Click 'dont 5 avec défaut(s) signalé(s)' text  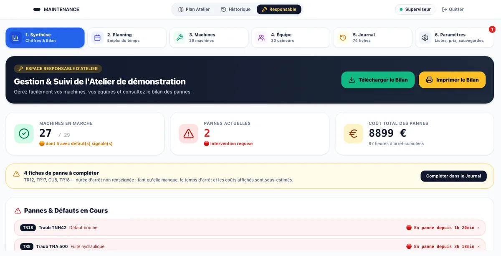(79, 143)
